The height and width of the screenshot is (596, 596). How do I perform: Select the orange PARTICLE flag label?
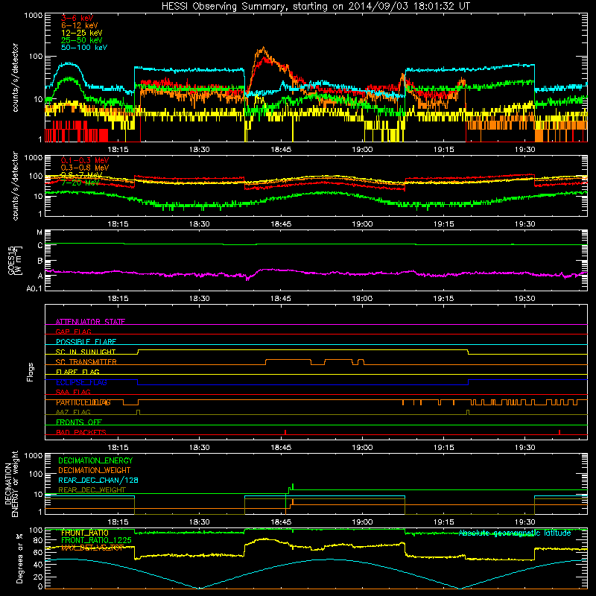[x=83, y=402]
